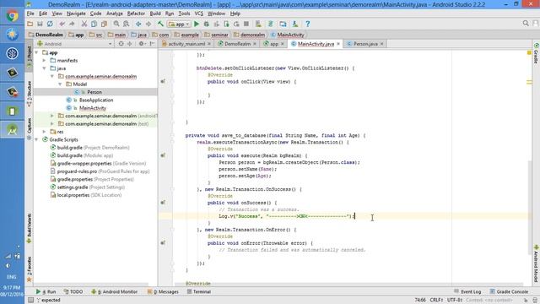Click the Paste toolbar icon
This screenshot has height=304, width=540.
(104, 24)
